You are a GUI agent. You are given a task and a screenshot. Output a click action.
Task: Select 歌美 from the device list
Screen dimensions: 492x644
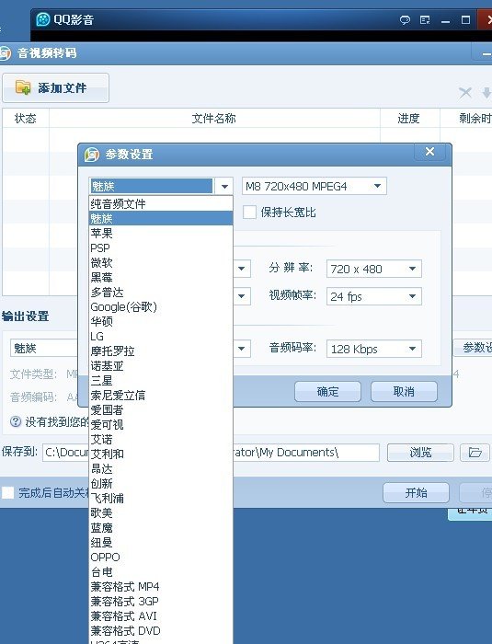click(x=161, y=513)
